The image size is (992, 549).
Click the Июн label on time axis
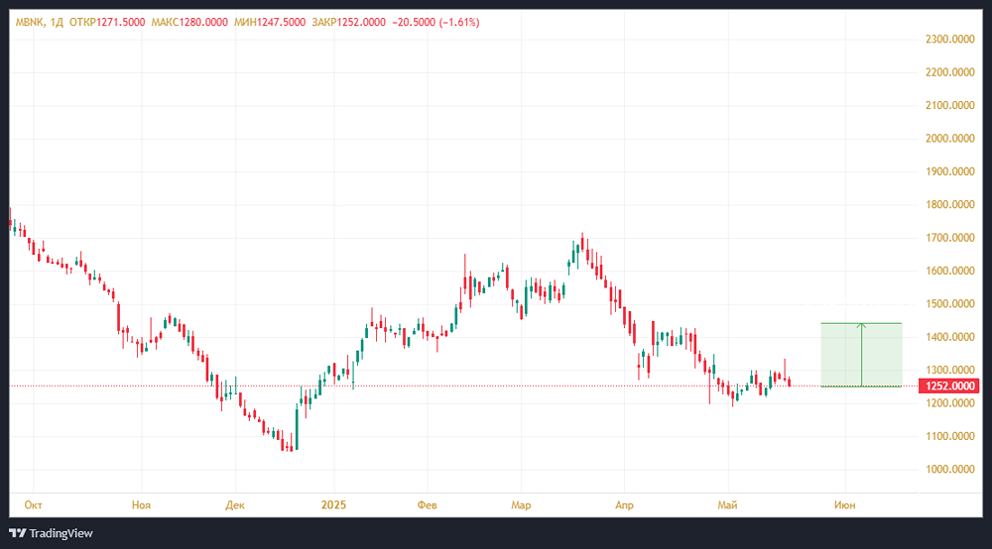(x=844, y=504)
